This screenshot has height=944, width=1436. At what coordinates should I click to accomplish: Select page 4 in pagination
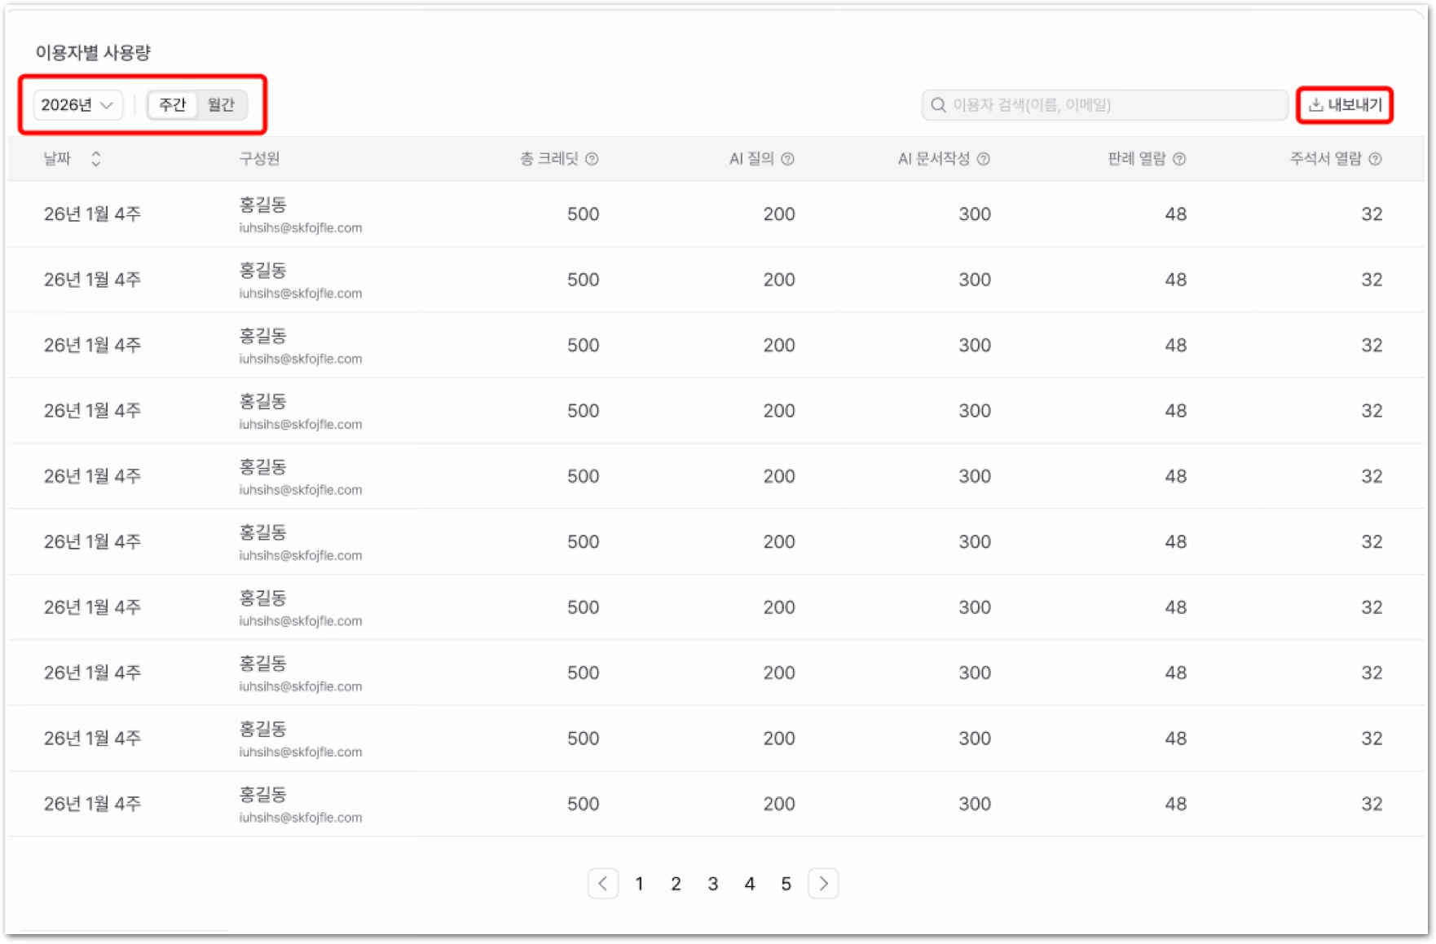coord(750,884)
